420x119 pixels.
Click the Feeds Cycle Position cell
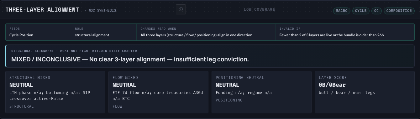pos(38,32)
